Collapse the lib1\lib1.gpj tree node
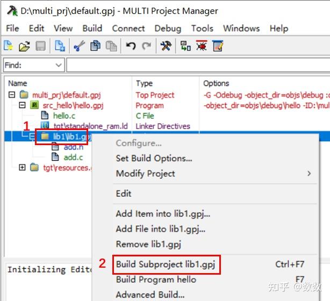Image resolution: width=330 pixels, height=301 pixels. click(32, 136)
